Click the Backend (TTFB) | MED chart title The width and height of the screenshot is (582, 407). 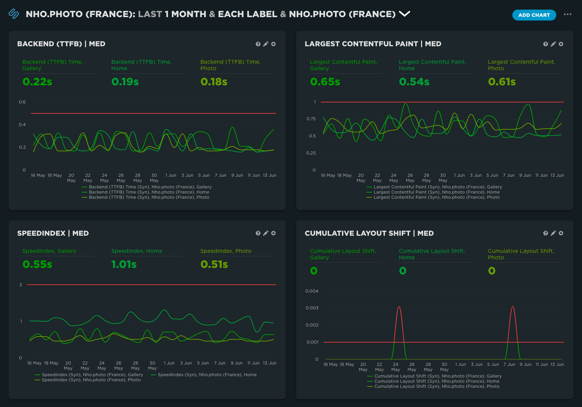[x=61, y=44]
